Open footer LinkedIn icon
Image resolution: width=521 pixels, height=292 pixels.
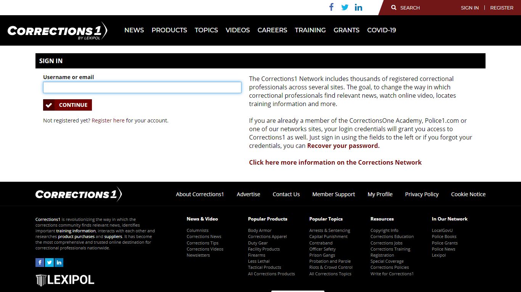click(x=59, y=262)
